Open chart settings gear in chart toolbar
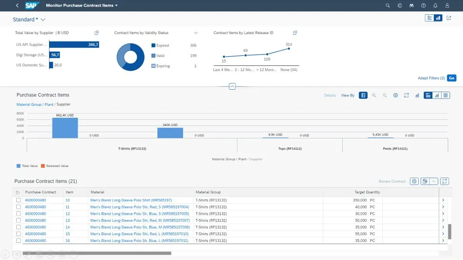This screenshot has width=463, height=260. [395, 95]
